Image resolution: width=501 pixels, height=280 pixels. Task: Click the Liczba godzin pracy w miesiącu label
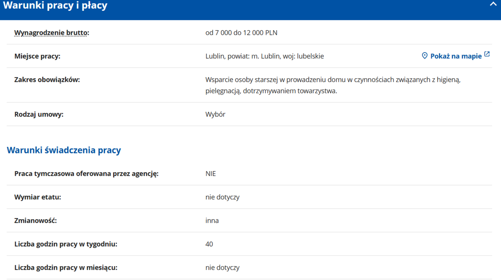point(66,267)
